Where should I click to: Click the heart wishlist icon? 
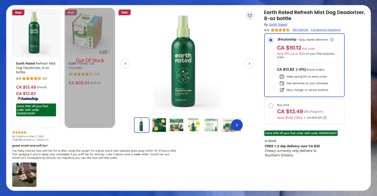[x=250, y=16]
